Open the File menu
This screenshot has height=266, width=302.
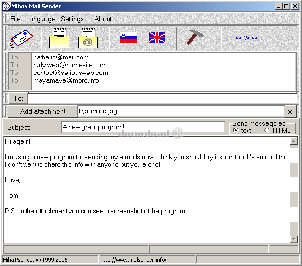[x=15, y=19]
